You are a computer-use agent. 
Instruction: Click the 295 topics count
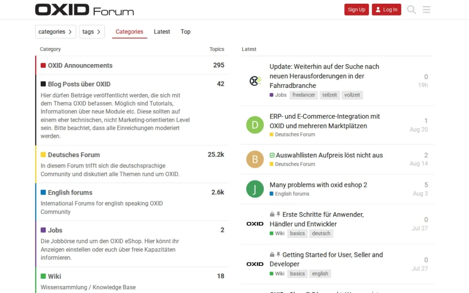pyautogui.click(x=218, y=65)
